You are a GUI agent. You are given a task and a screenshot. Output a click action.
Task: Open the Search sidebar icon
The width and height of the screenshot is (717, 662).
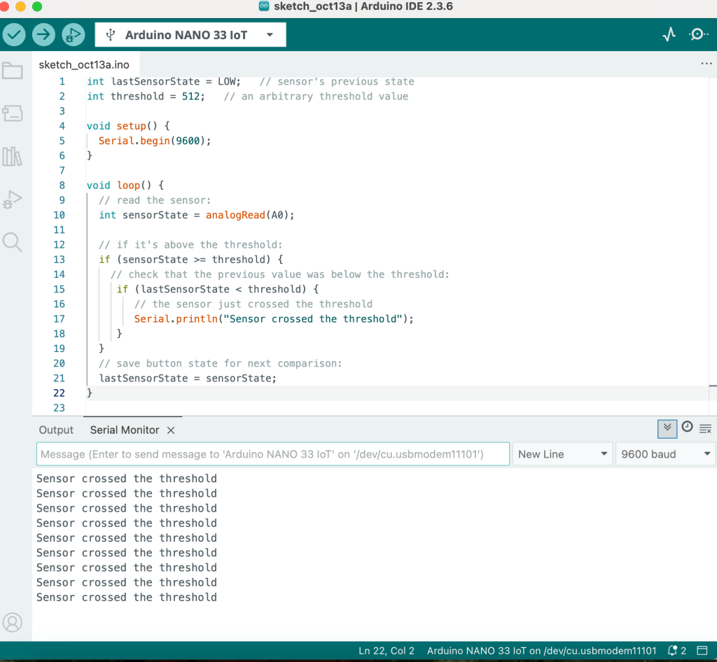coord(13,242)
